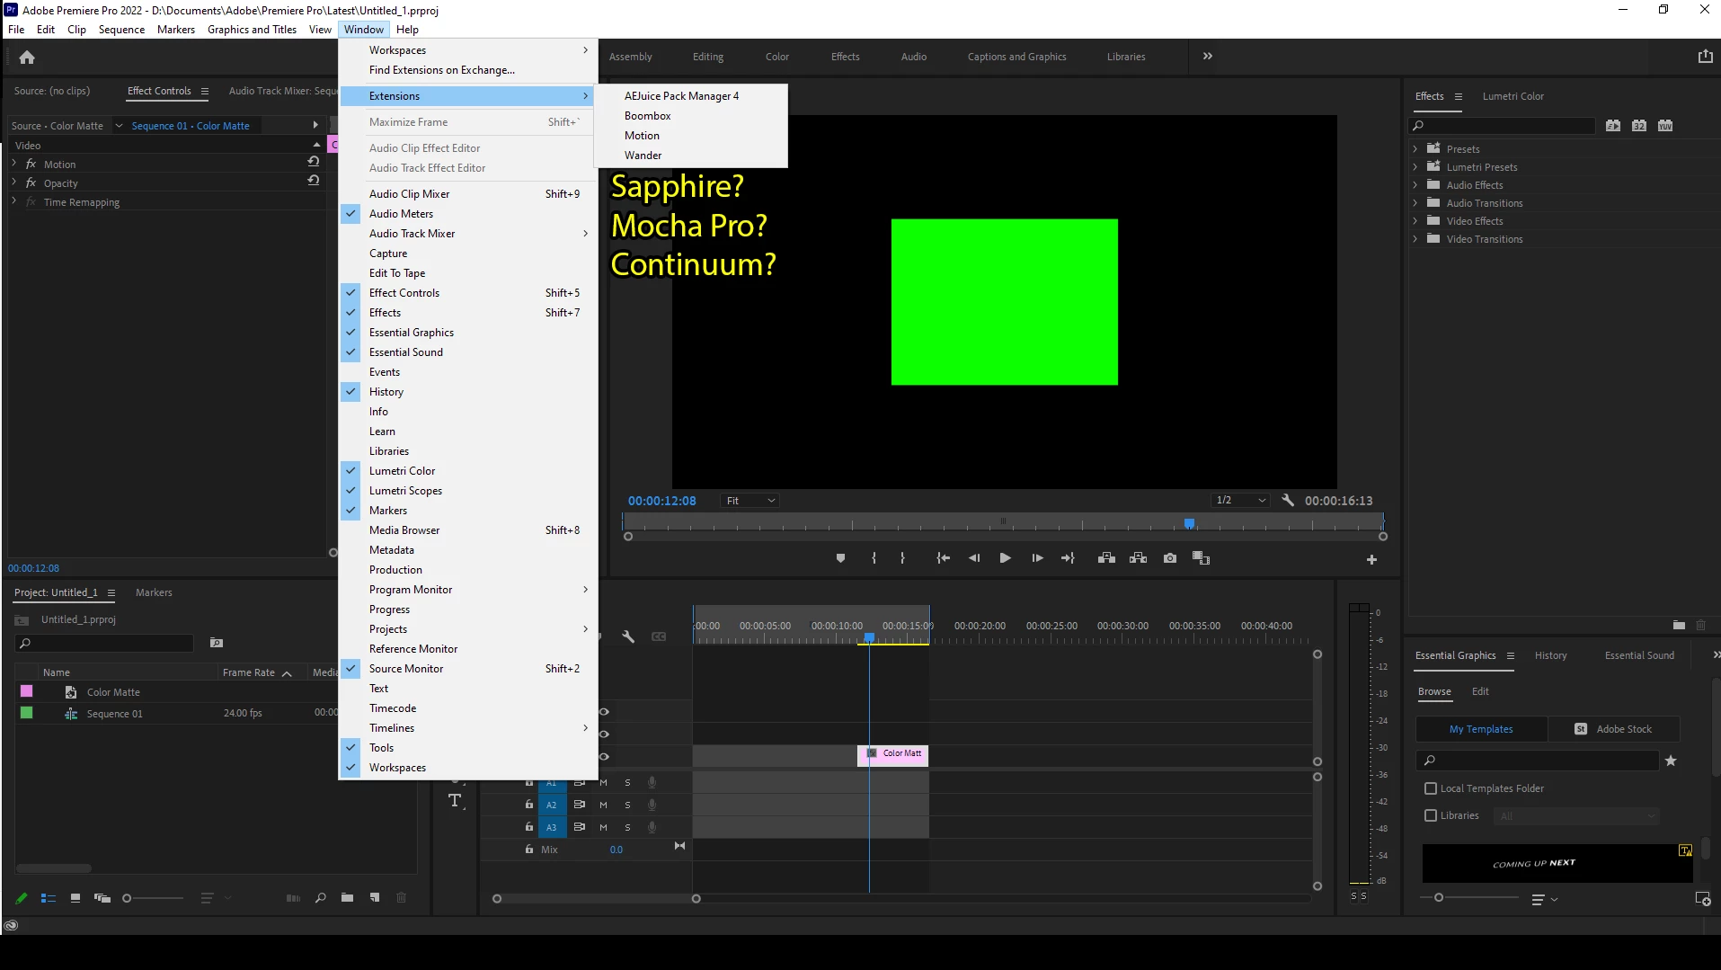Expand Audio Effects folder

coord(1415,185)
